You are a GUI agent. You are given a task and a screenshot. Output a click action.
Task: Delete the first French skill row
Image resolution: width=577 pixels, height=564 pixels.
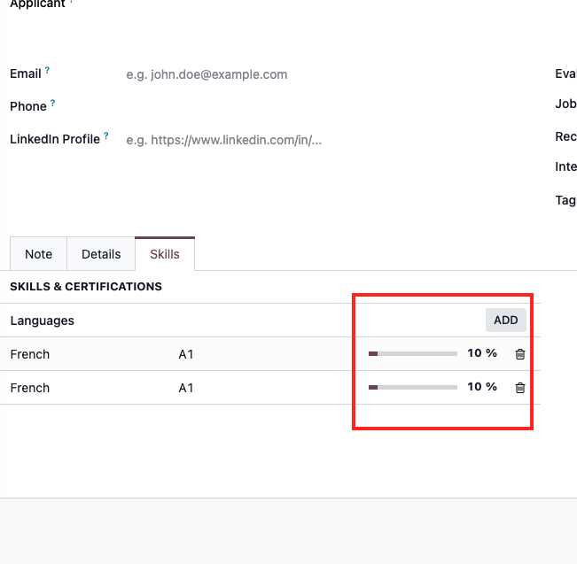(x=520, y=354)
